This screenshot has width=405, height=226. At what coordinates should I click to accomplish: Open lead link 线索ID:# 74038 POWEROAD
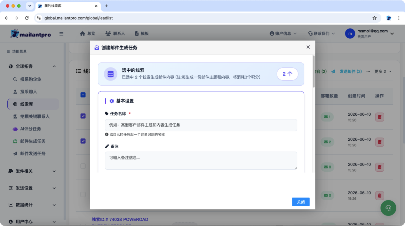click(120, 219)
